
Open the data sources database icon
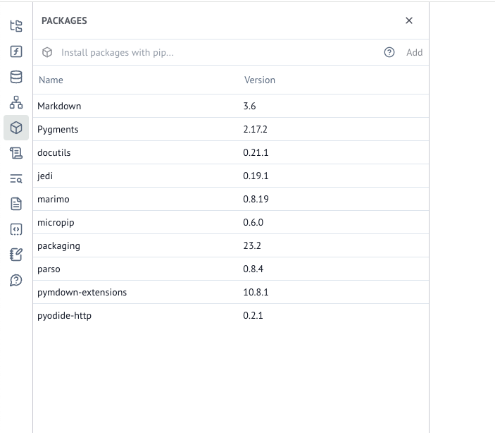[16, 77]
